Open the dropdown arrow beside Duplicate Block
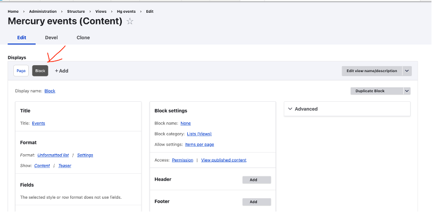Image resolution: width=432 pixels, height=212 pixels. tap(406, 91)
